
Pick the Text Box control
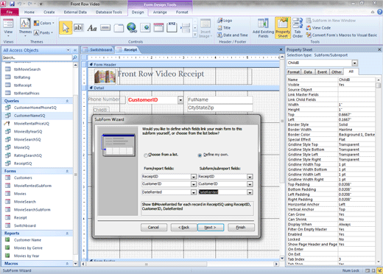tap(79, 28)
